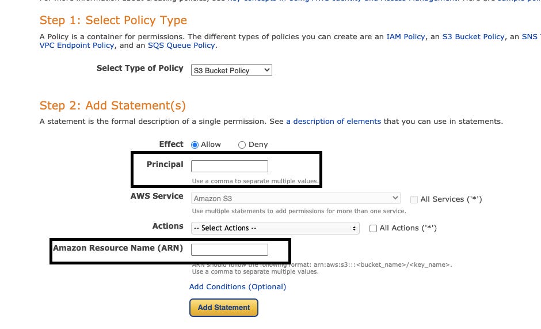The image size is (541, 329).
Task: Open the Select Type of Policy dropdown
Action: coord(231,70)
